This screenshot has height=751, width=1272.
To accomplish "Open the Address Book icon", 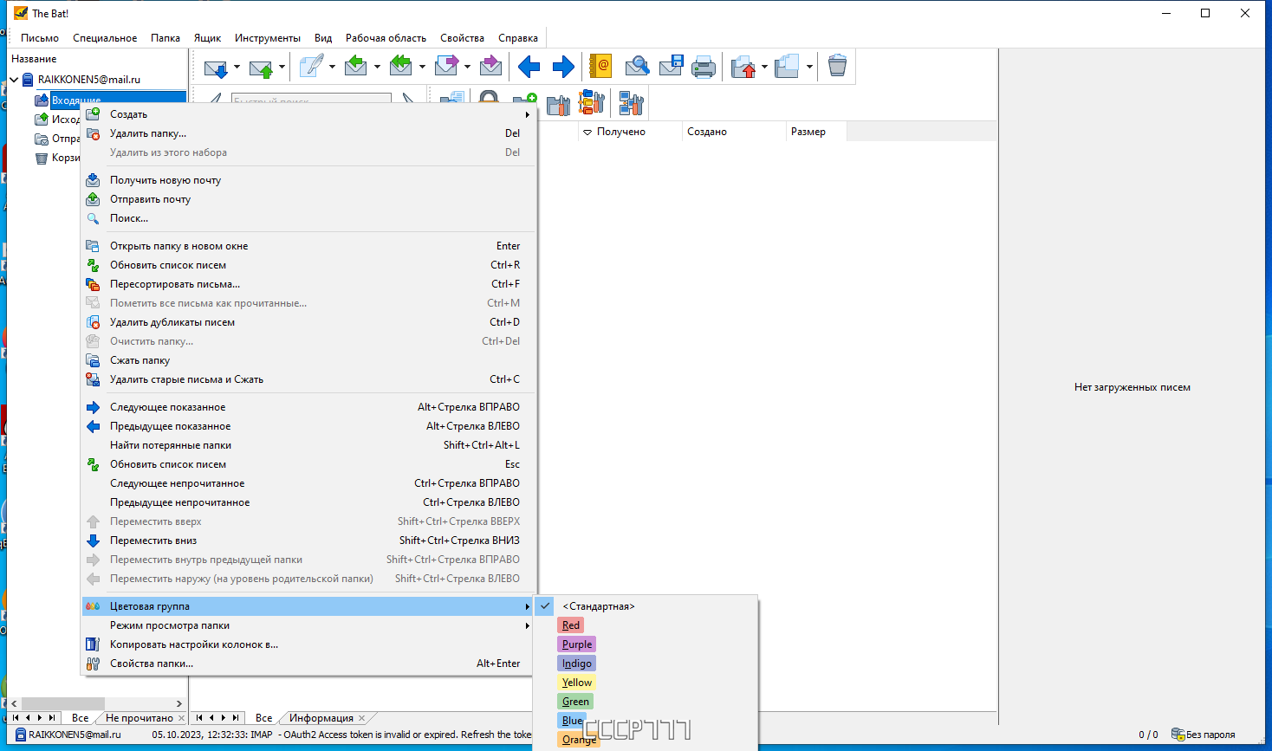I will [600, 67].
